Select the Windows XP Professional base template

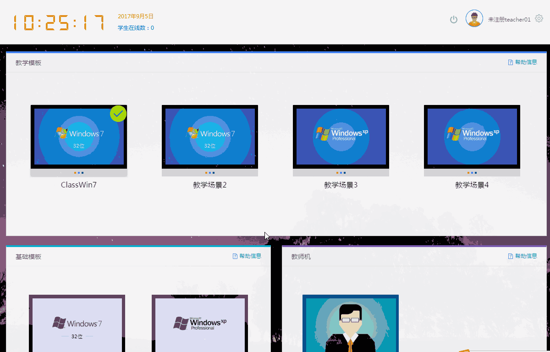[x=200, y=324]
